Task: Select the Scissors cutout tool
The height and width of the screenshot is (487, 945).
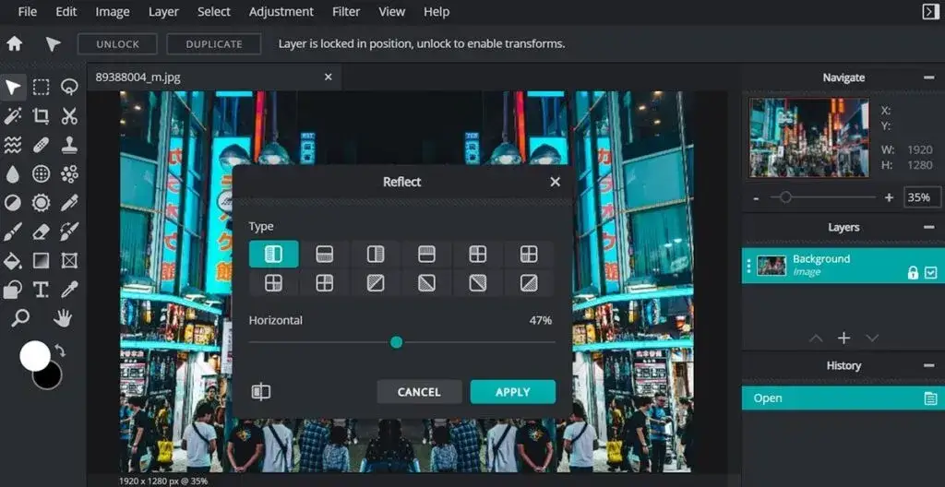Action: tap(69, 116)
